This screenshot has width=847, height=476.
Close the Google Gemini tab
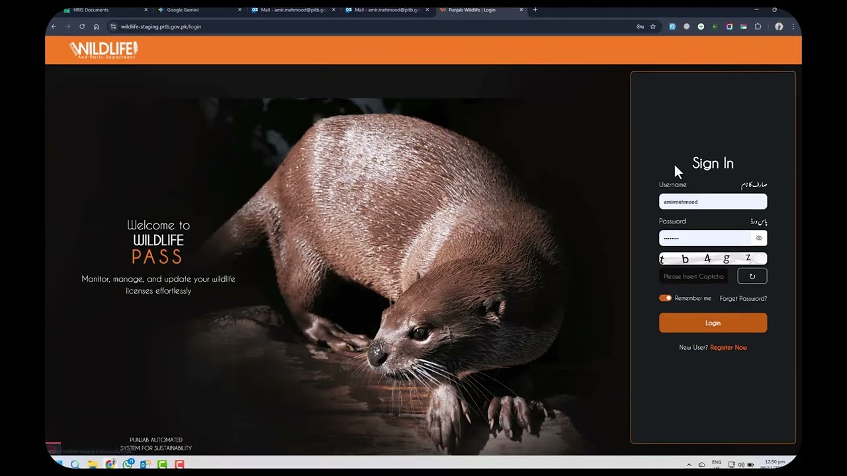(x=240, y=10)
